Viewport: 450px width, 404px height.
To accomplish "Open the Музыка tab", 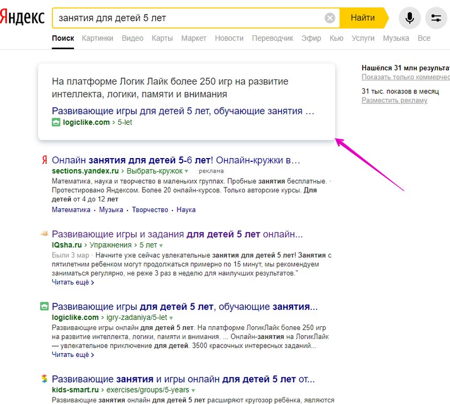I will tap(396, 38).
